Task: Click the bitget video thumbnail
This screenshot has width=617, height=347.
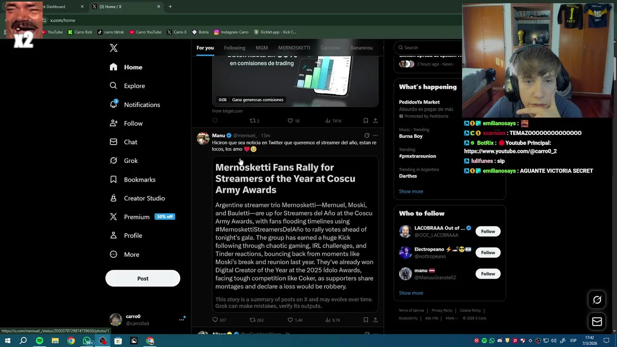Action: 295,81
